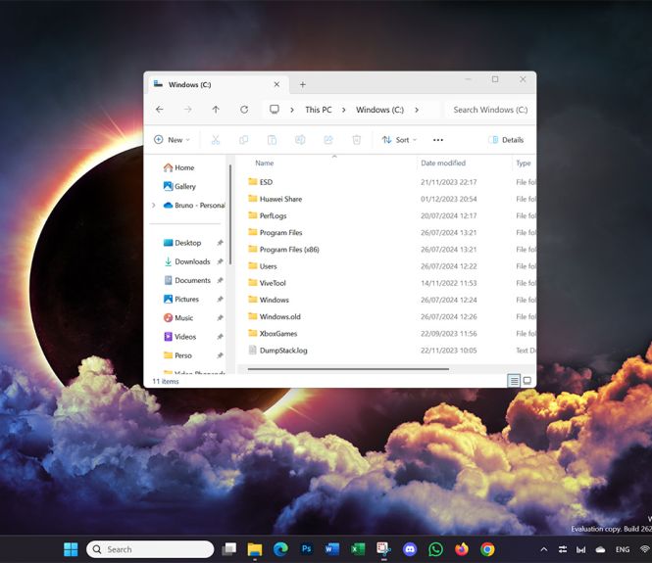Go up one folder level
Viewport: 652px width, 563px height.
tap(216, 110)
